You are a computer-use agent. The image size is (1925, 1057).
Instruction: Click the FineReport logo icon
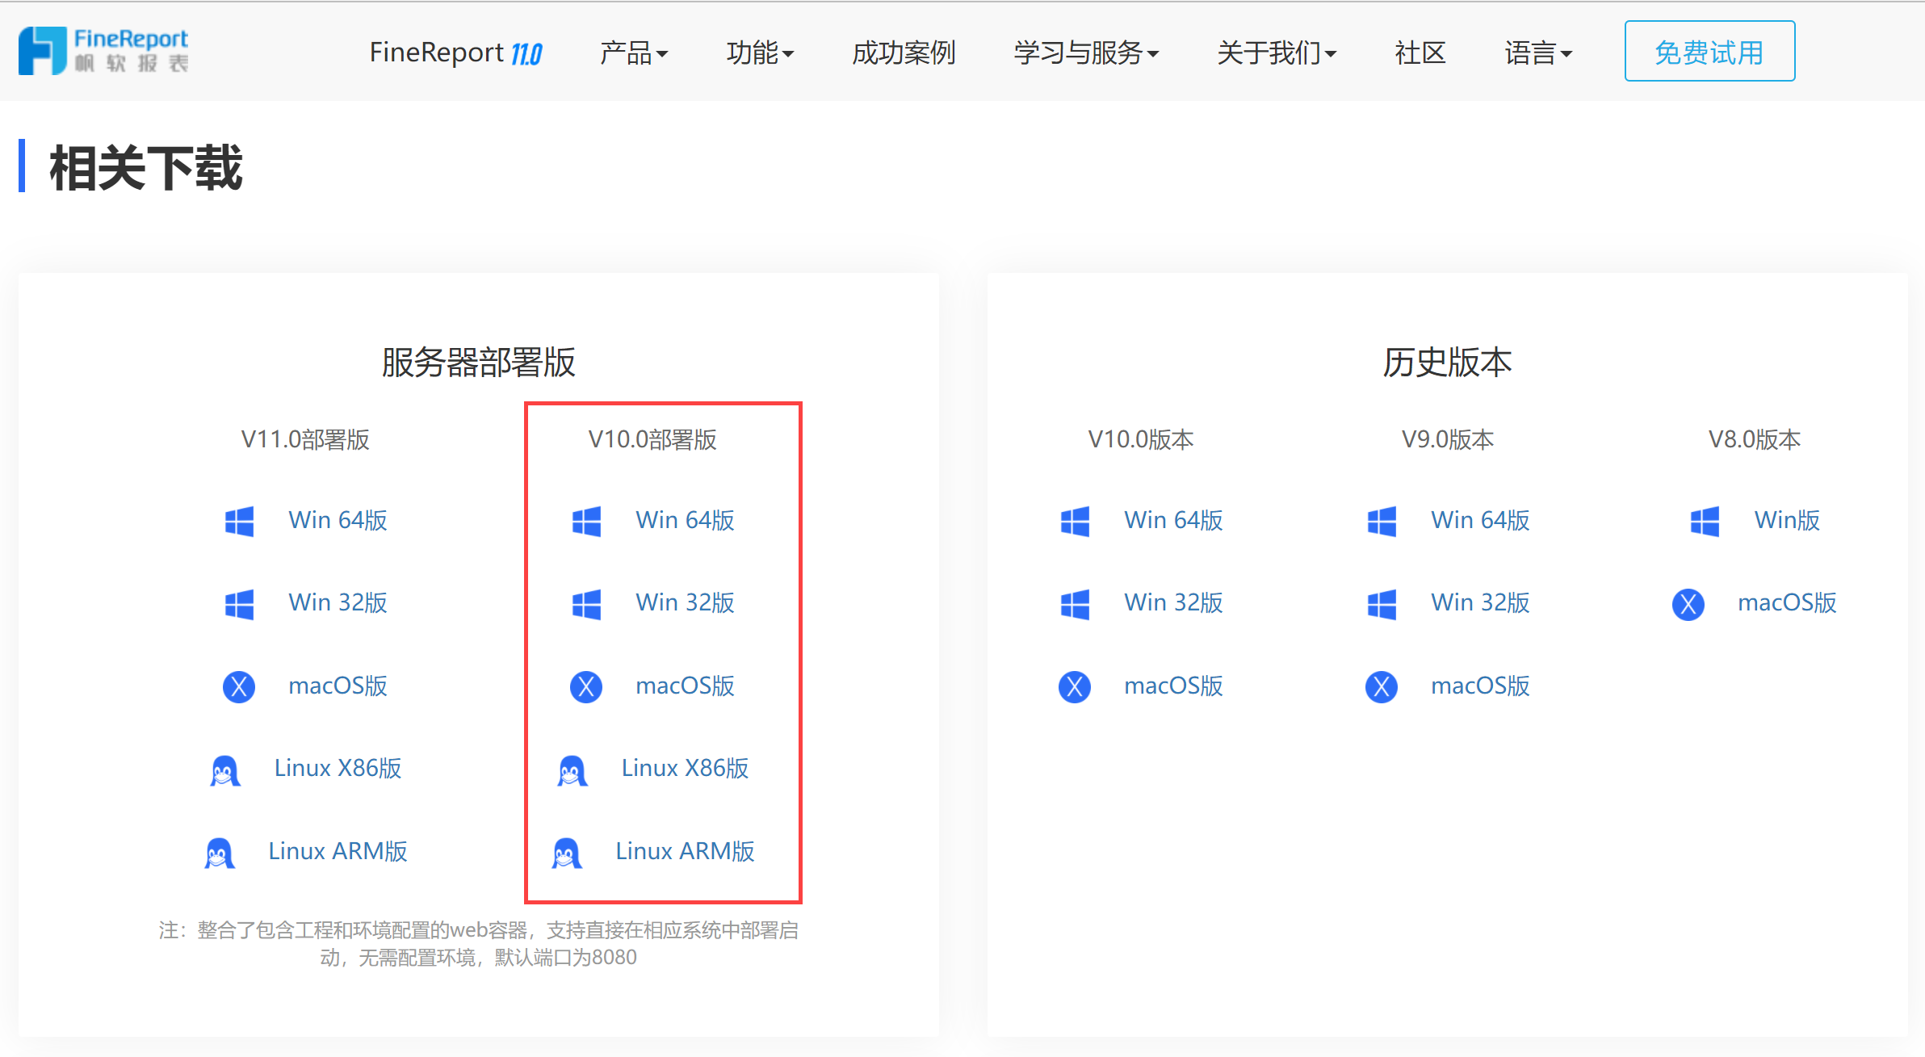(42, 51)
